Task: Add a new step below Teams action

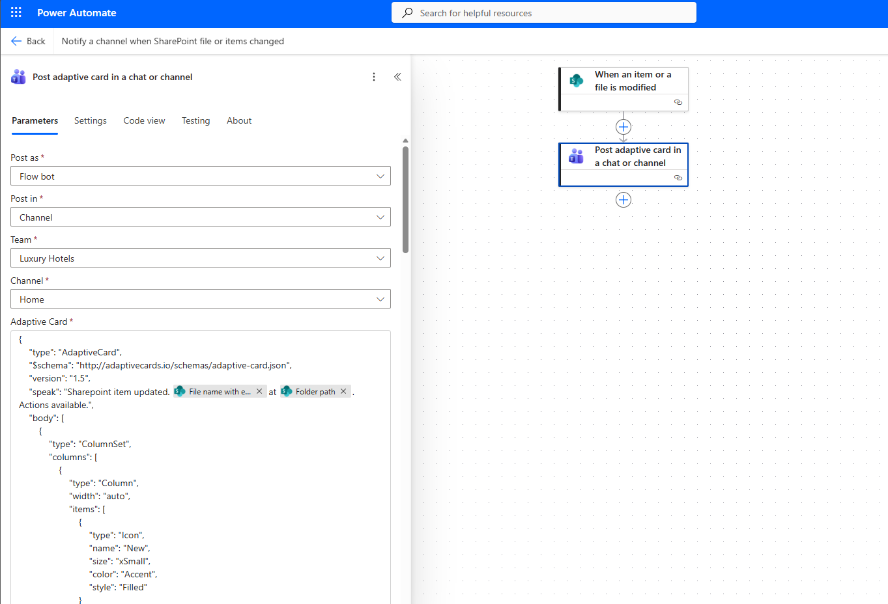Action: (x=623, y=200)
